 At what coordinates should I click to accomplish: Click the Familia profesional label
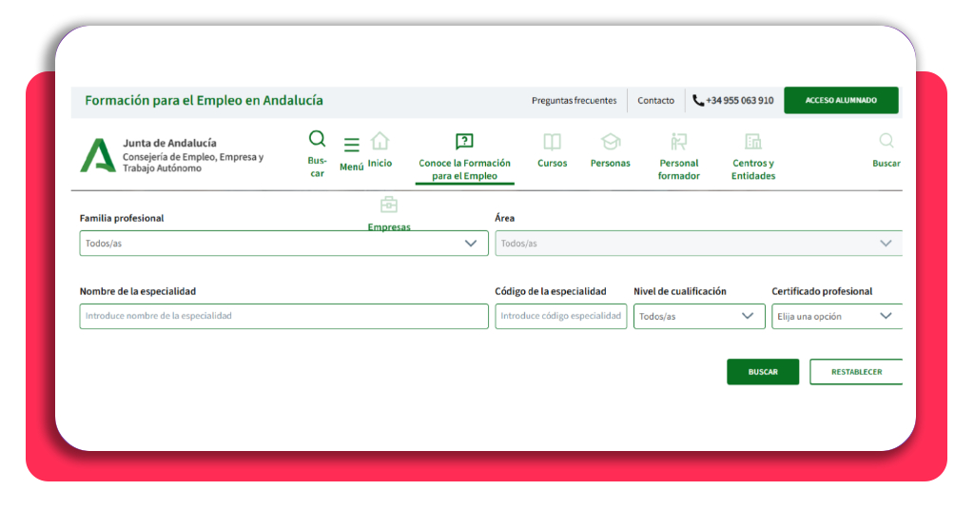coord(122,218)
